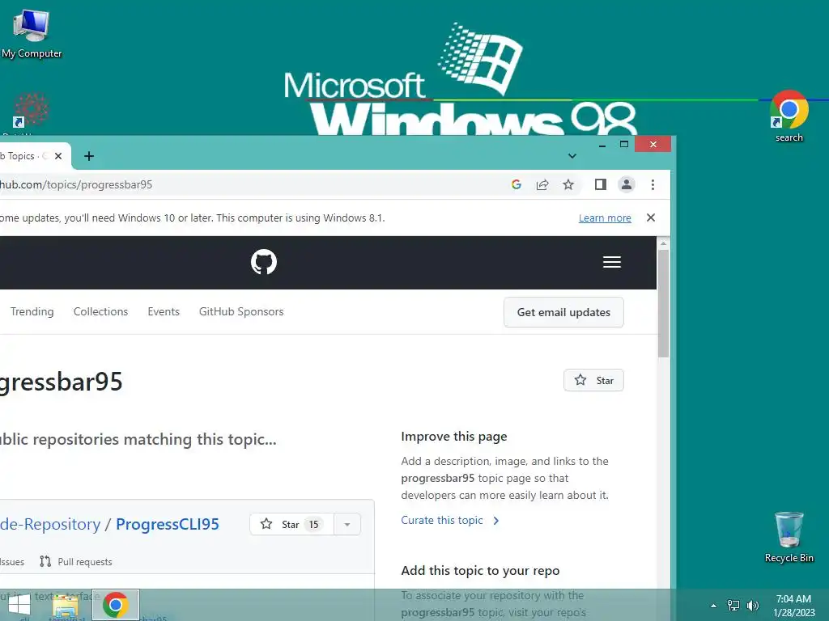Open the Events tab
Image resolution: width=829 pixels, height=621 pixels.
[164, 311]
